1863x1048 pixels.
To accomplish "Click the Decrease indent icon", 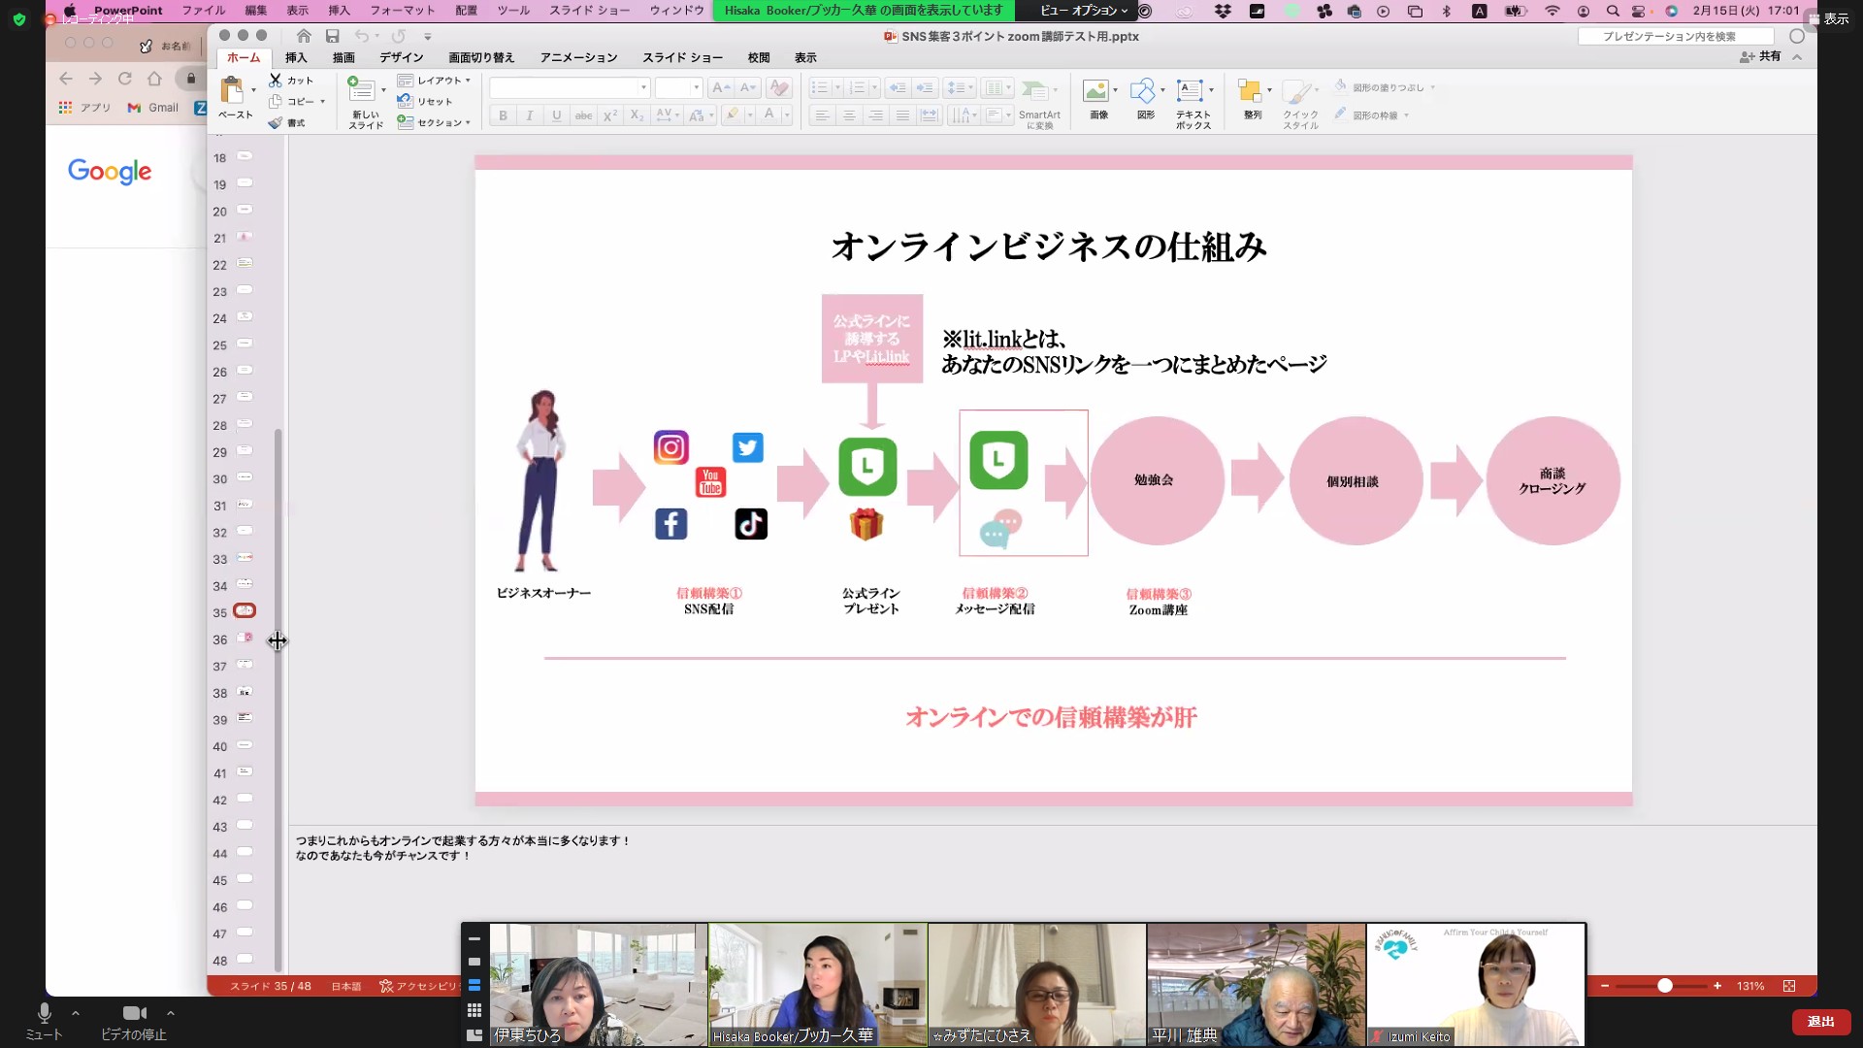I will [898, 88].
